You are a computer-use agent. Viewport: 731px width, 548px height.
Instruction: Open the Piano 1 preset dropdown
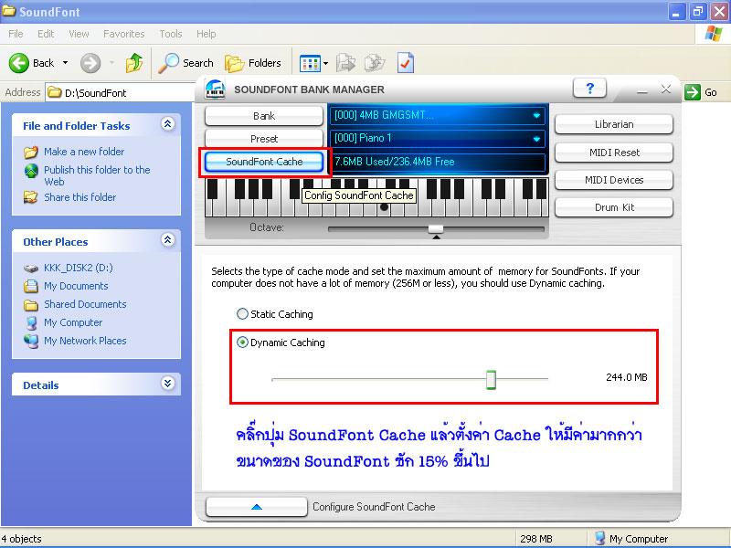tap(536, 139)
